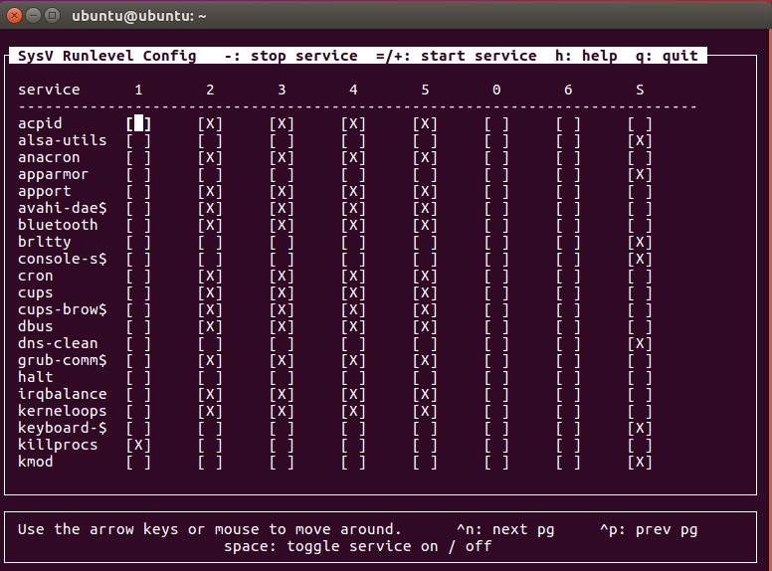The height and width of the screenshot is (571, 772).
Task: Click the ubuntu@ubuntu: ~ title bar
Action: (386, 16)
